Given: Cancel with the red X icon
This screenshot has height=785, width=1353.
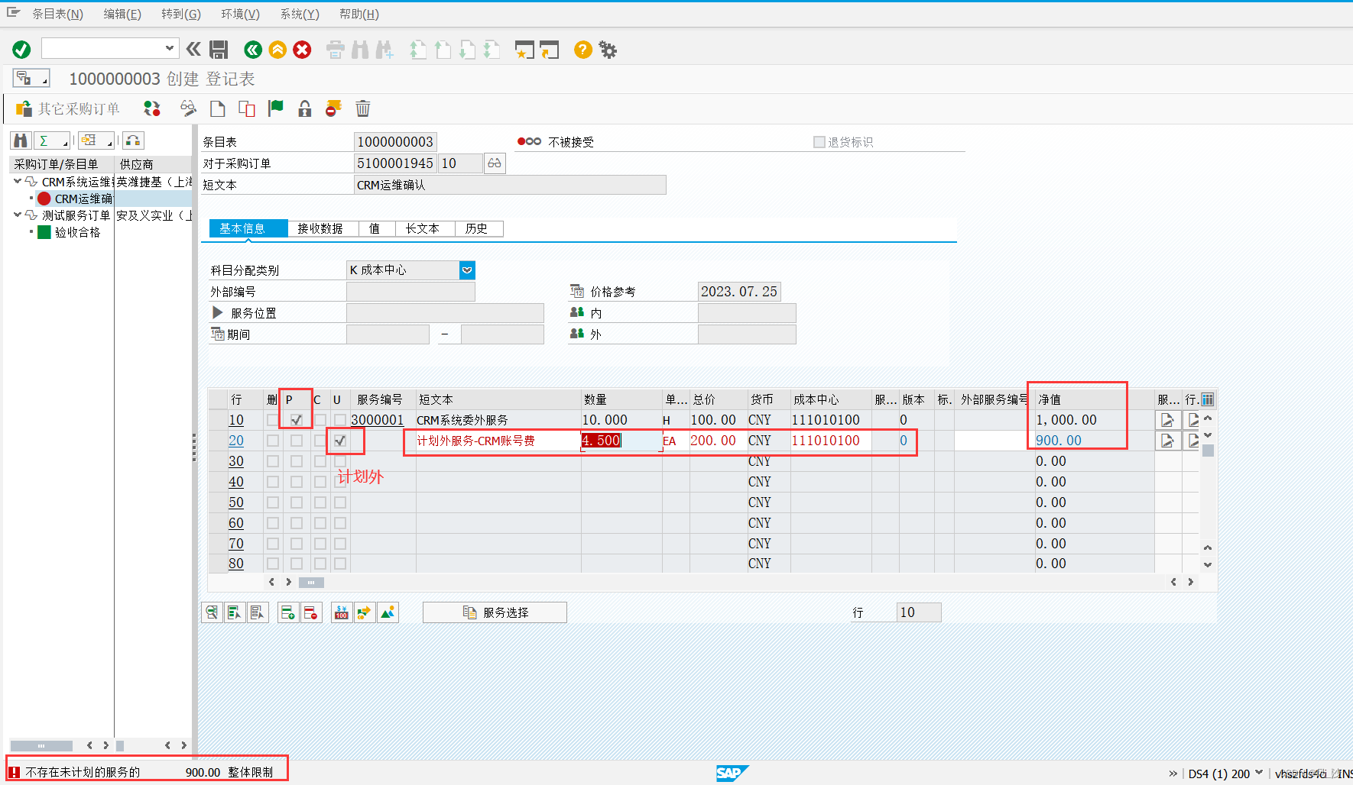Looking at the screenshot, I should coord(302,50).
